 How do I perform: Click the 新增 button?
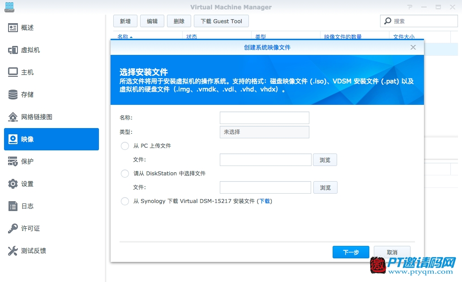coord(125,21)
